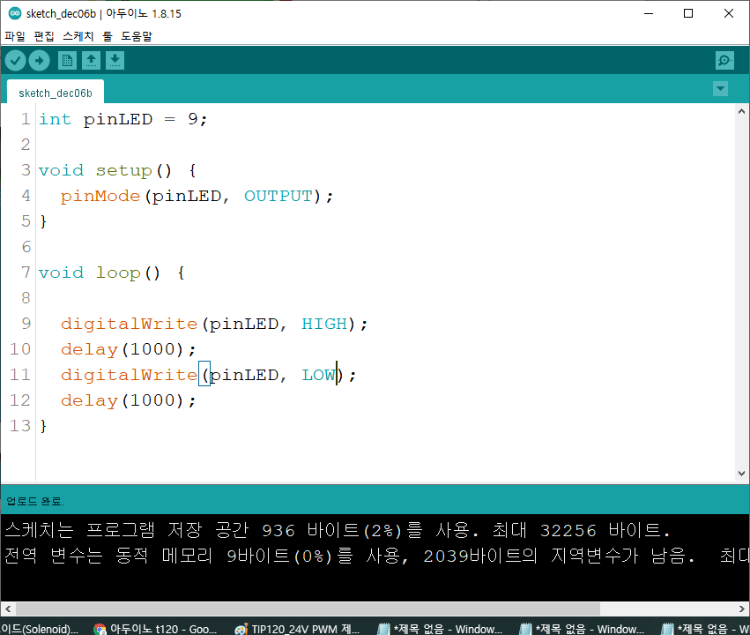Select the sketch_dec06b tab
This screenshot has width=750, height=635.
tap(56, 93)
